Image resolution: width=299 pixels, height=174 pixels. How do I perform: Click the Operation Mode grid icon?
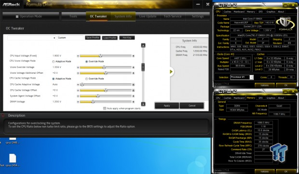tap(17, 16)
